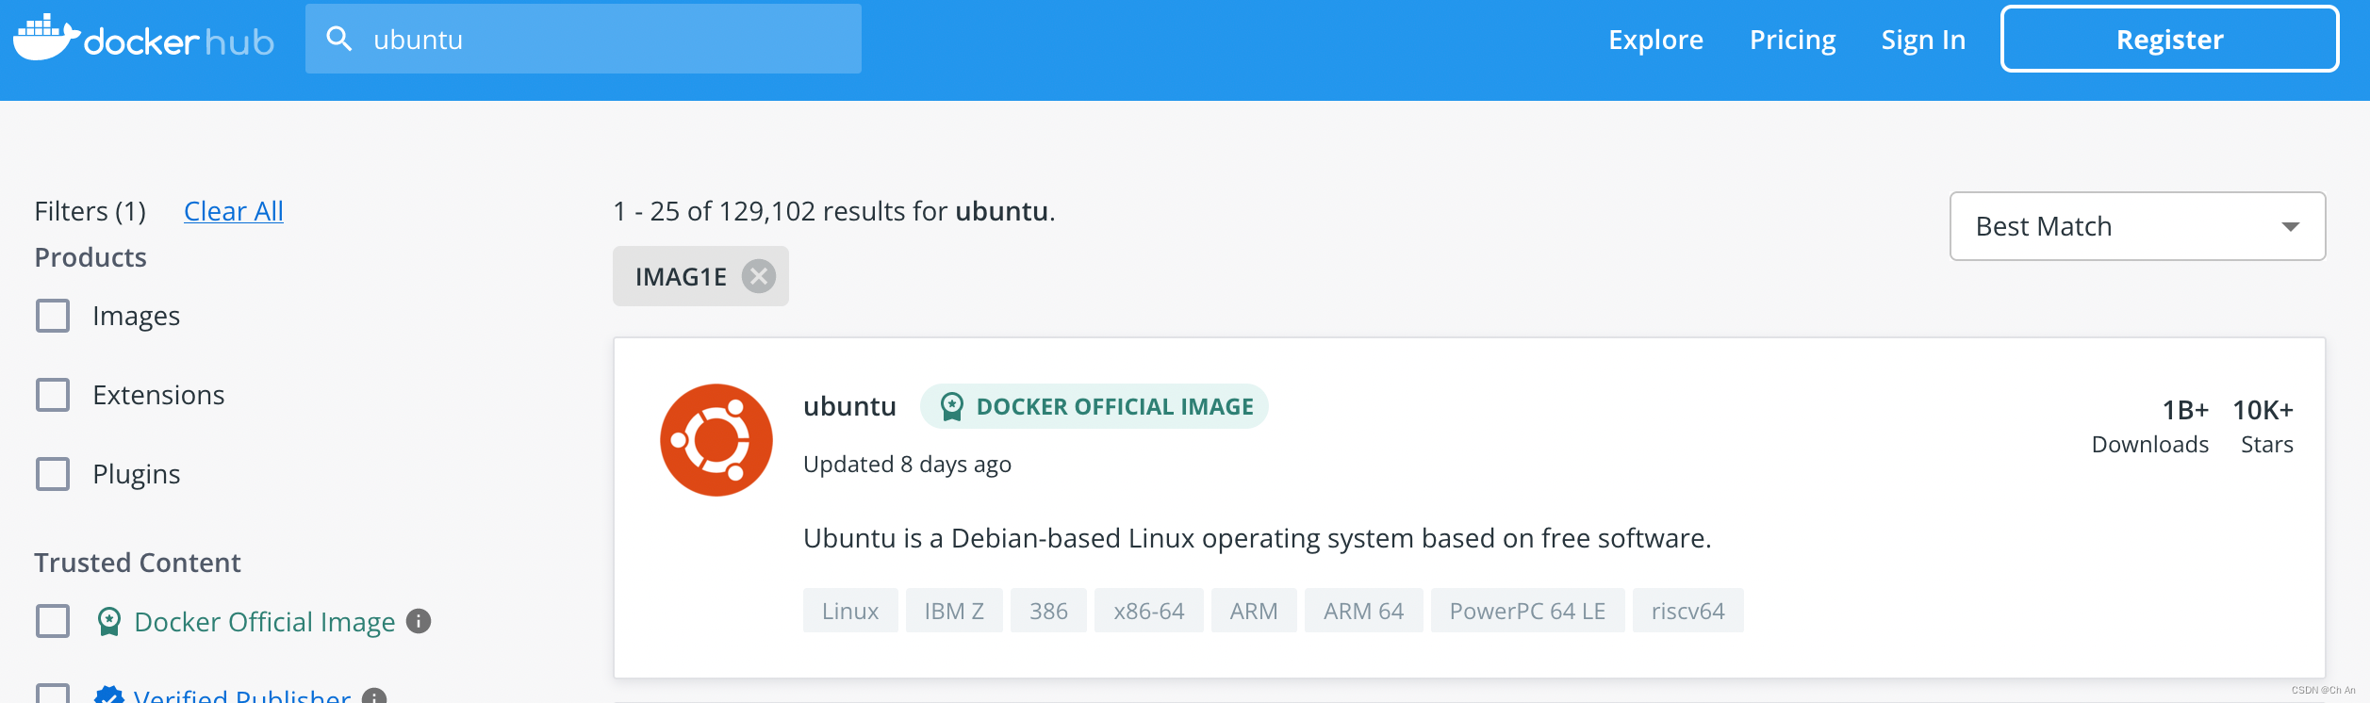Click the 386 architecture tag
Image resolution: width=2370 pixels, height=703 pixels.
1048,611
